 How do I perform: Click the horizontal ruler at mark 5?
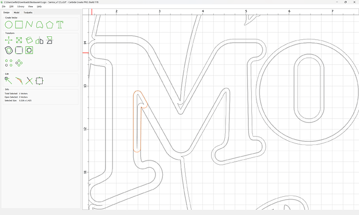[x=246, y=11]
